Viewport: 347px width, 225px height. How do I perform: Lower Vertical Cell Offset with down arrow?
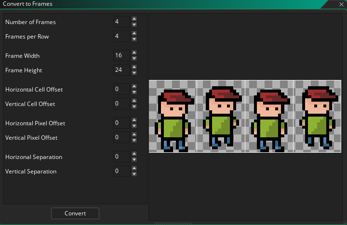(134, 106)
